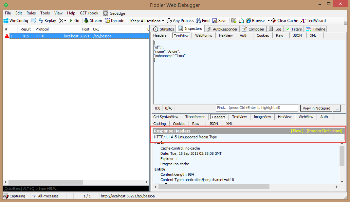Screen dimensions: 350x202
Task: Switch to the AutoResponder tab
Action: pos(222,29)
